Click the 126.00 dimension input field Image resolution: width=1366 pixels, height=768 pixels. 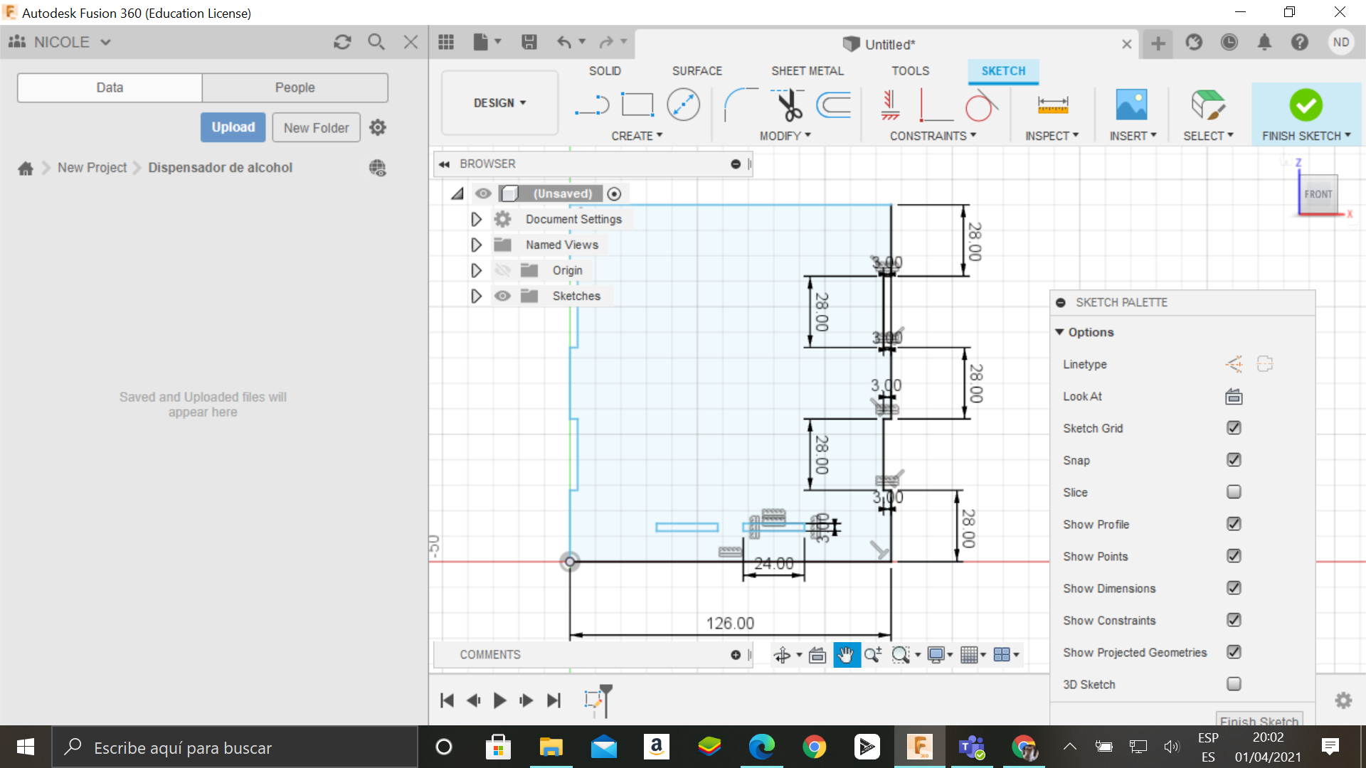pos(731,623)
